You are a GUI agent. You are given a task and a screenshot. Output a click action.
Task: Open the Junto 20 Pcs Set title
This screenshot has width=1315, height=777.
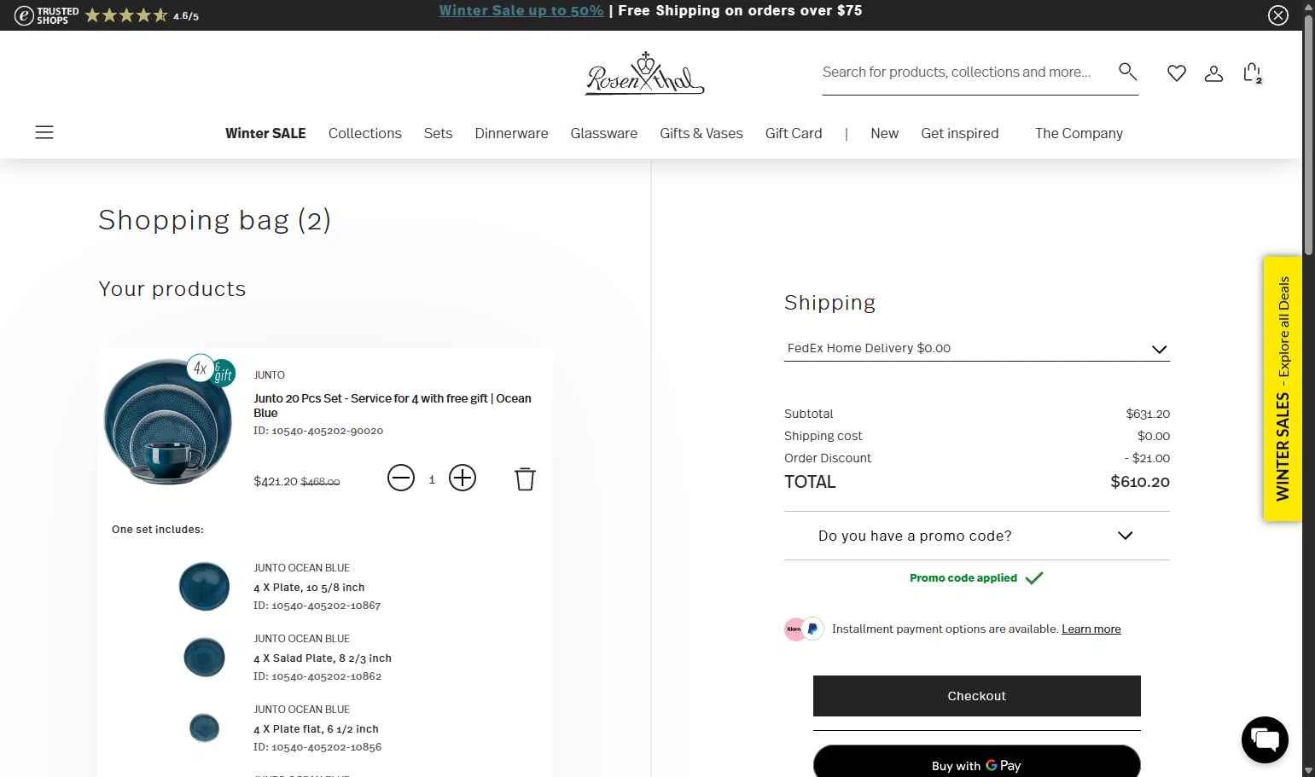coord(393,405)
